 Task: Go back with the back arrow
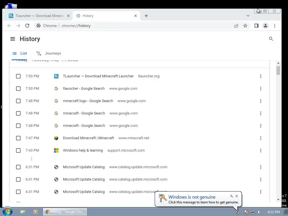(x=9, y=26)
